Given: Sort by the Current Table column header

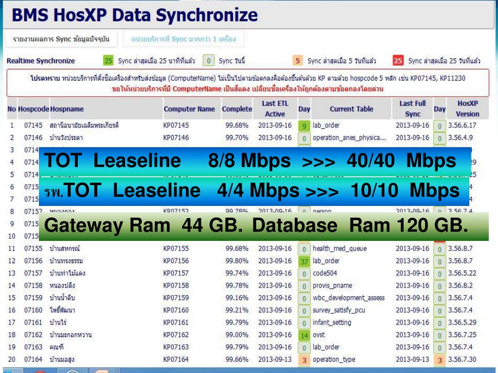Looking at the screenshot, I should [351, 109].
